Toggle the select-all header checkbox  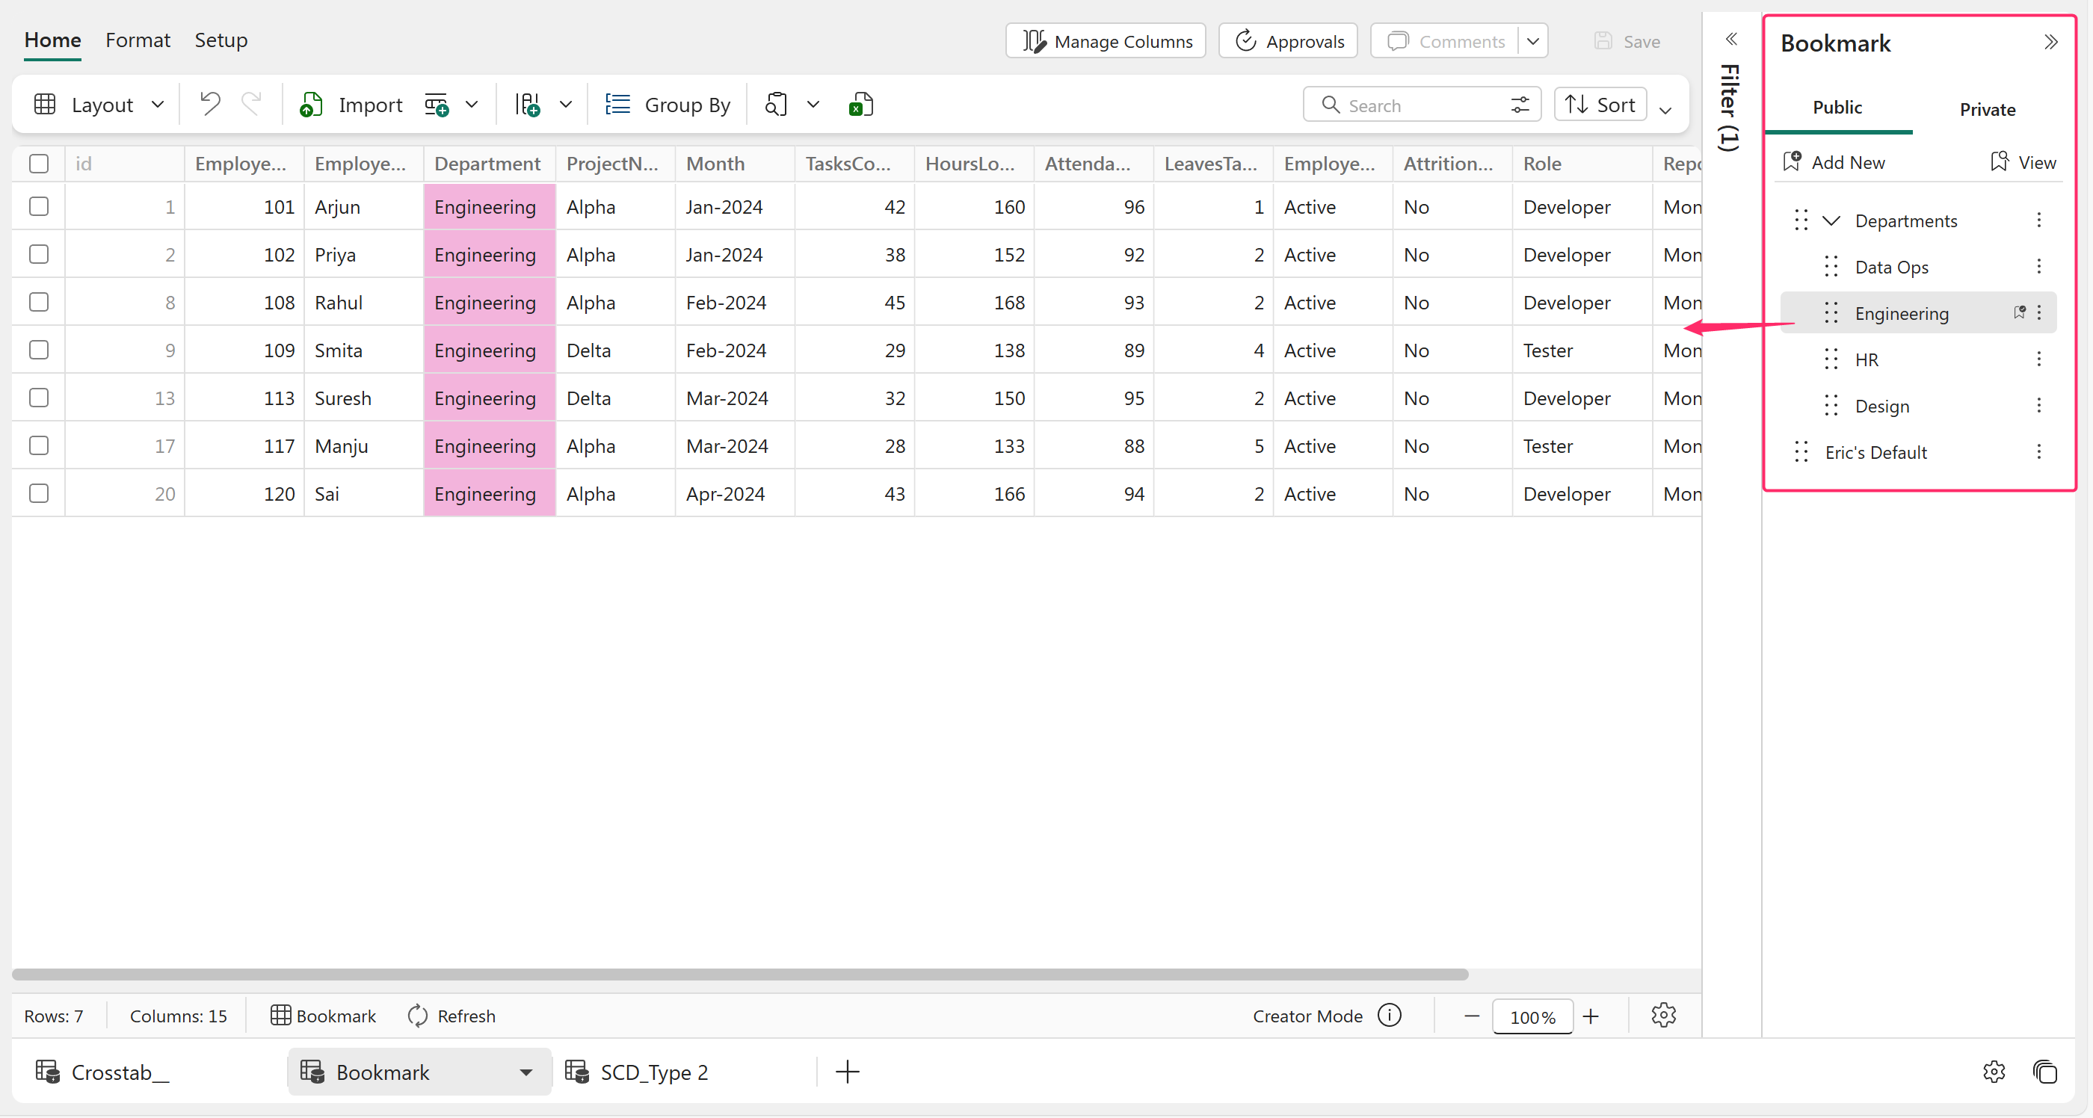38,164
